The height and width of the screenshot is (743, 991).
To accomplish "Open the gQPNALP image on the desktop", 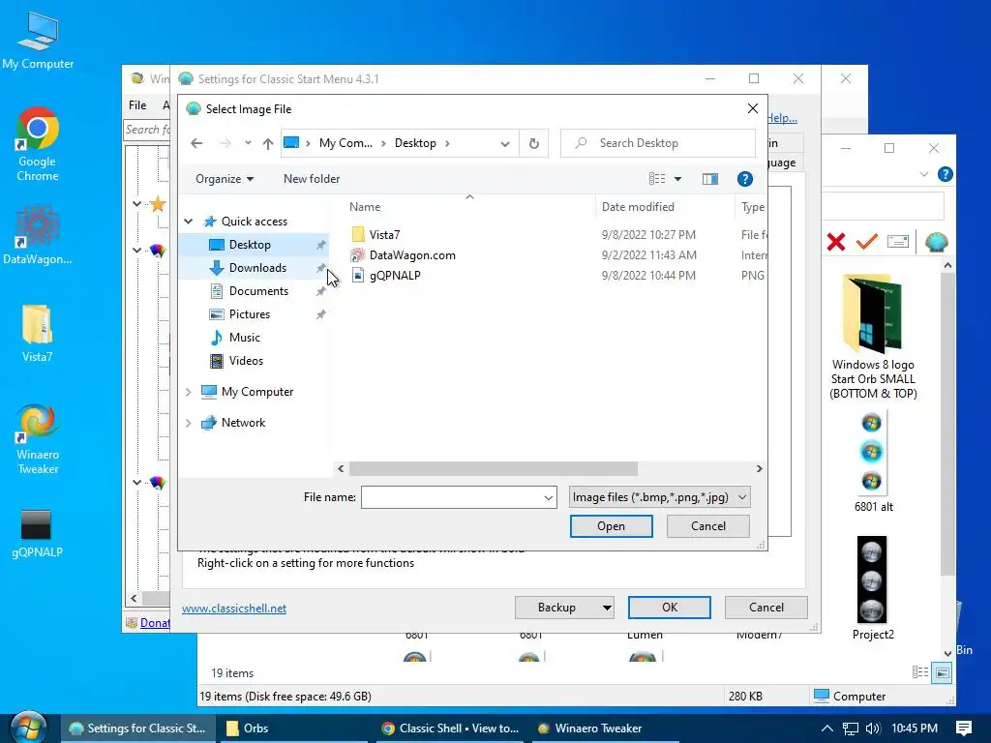I will click(37, 534).
